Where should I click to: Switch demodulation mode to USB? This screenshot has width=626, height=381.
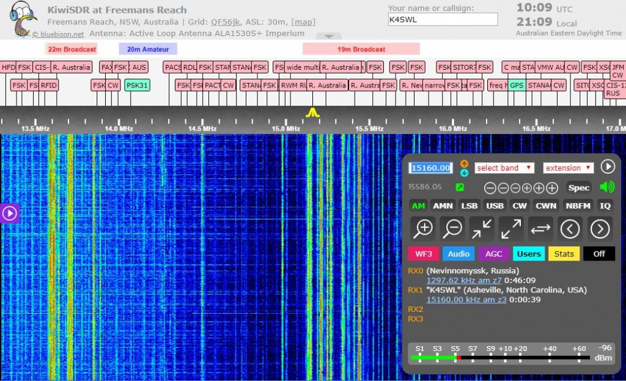tap(495, 205)
